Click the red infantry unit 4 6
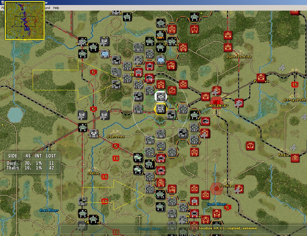The image size is (307, 236). tap(161, 84)
